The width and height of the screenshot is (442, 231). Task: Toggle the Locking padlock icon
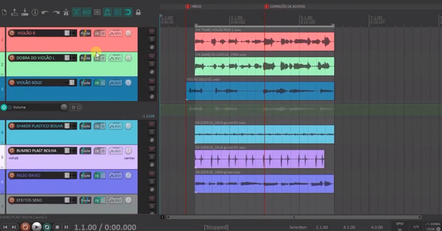[138, 12]
